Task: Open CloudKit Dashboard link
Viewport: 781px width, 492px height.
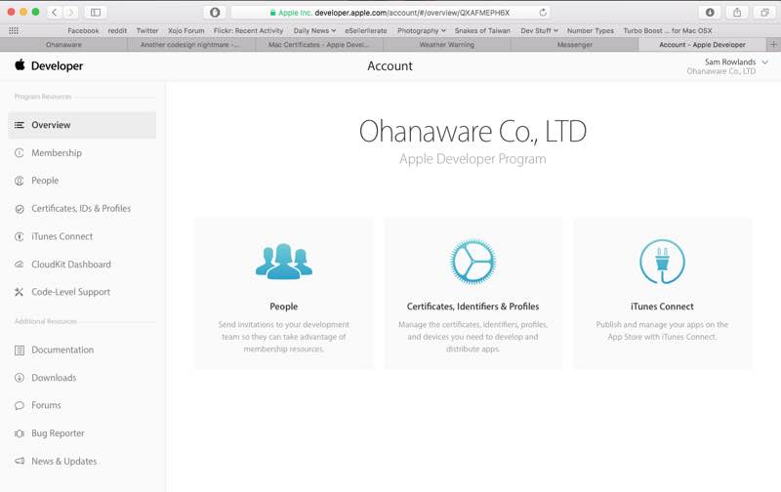Action: pyautogui.click(x=70, y=265)
